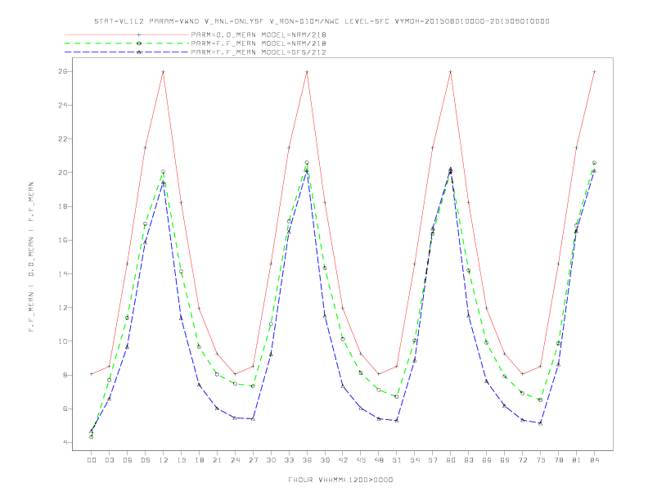Click the x-axis tick label 39
Viewport: 648px width, 501px height.
(325, 460)
